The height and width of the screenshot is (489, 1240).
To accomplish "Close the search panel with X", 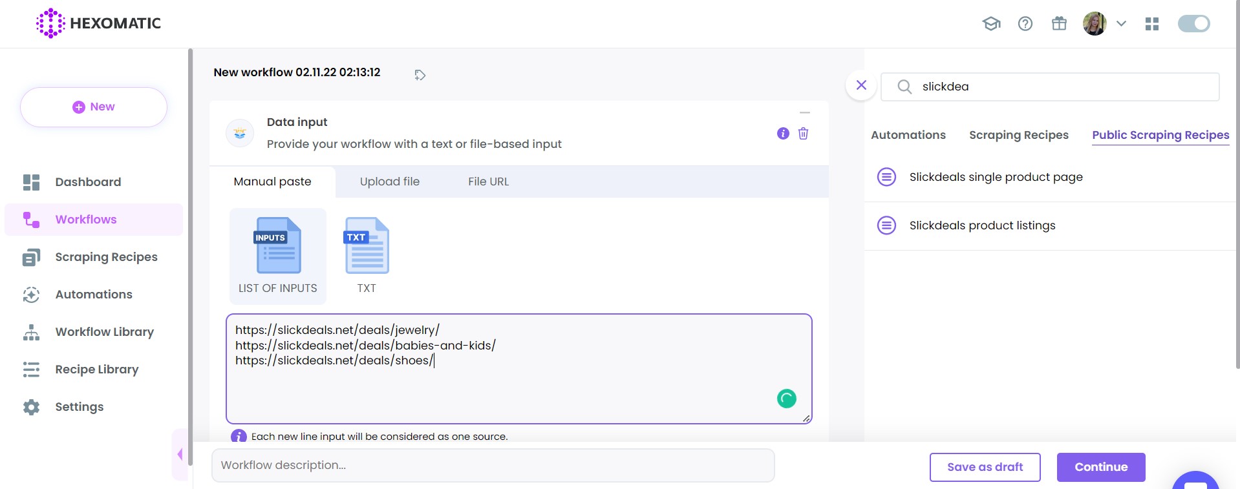I will point(861,85).
